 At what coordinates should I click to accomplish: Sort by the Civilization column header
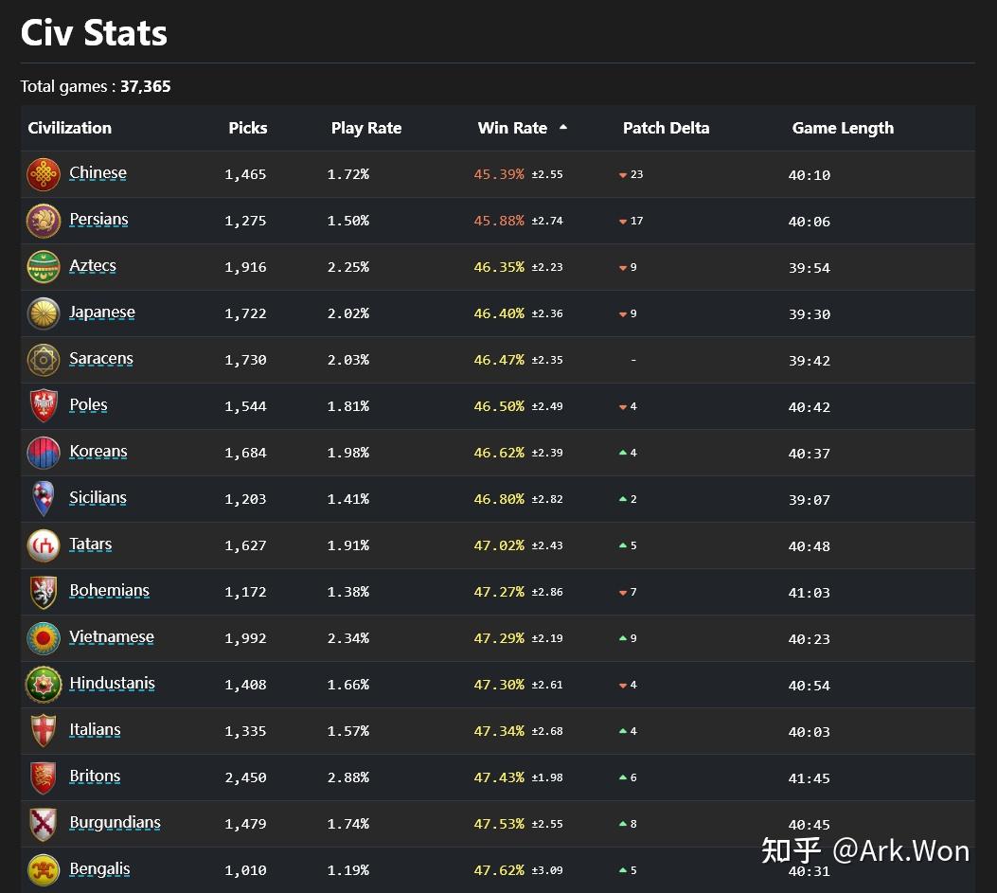[x=69, y=128]
